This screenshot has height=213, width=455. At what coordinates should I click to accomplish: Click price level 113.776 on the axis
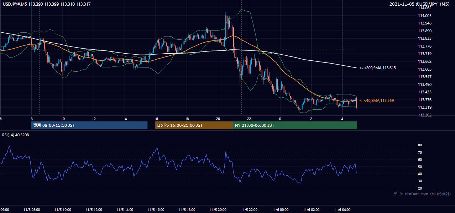pos(424,46)
